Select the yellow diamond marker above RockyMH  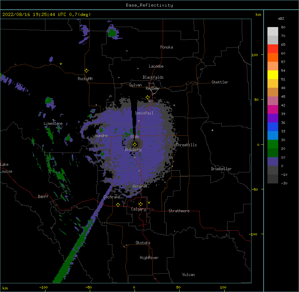pyautogui.click(x=87, y=71)
